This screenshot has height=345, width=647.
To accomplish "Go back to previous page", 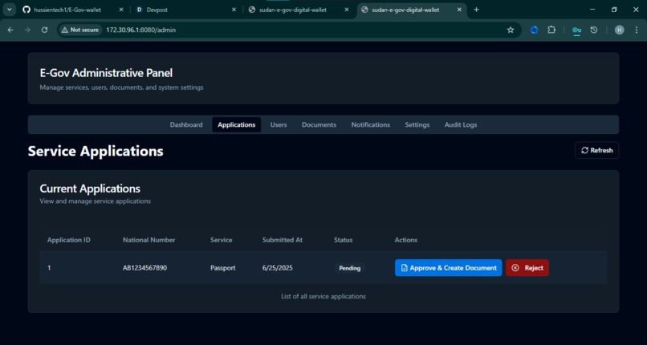I will coord(10,30).
